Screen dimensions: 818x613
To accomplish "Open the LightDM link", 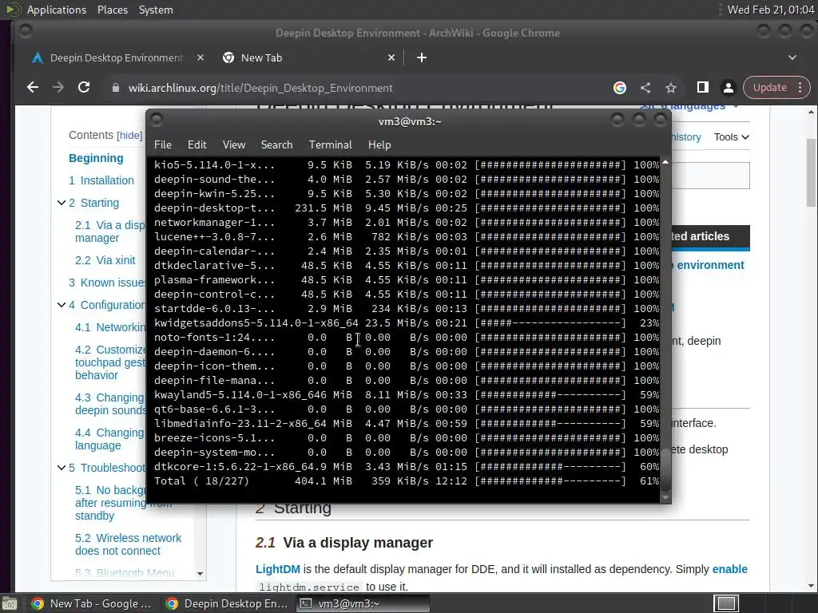I will tap(277, 569).
